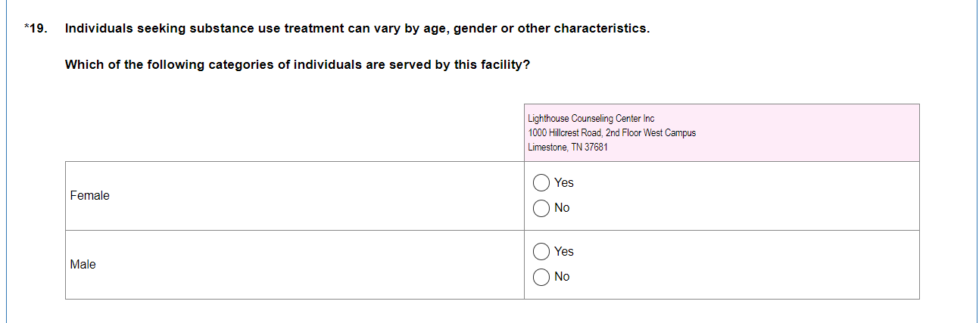Viewport: 979px width, 323px height.
Task: Click the Limestone, TN 37681 text
Action: click(x=567, y=148)
